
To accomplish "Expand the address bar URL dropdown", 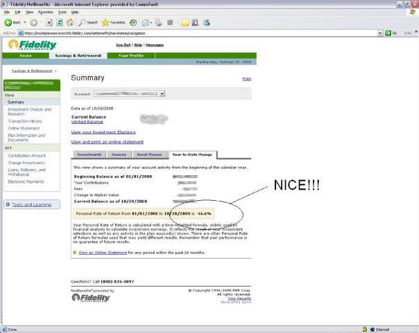I will (x=379, y=33).
